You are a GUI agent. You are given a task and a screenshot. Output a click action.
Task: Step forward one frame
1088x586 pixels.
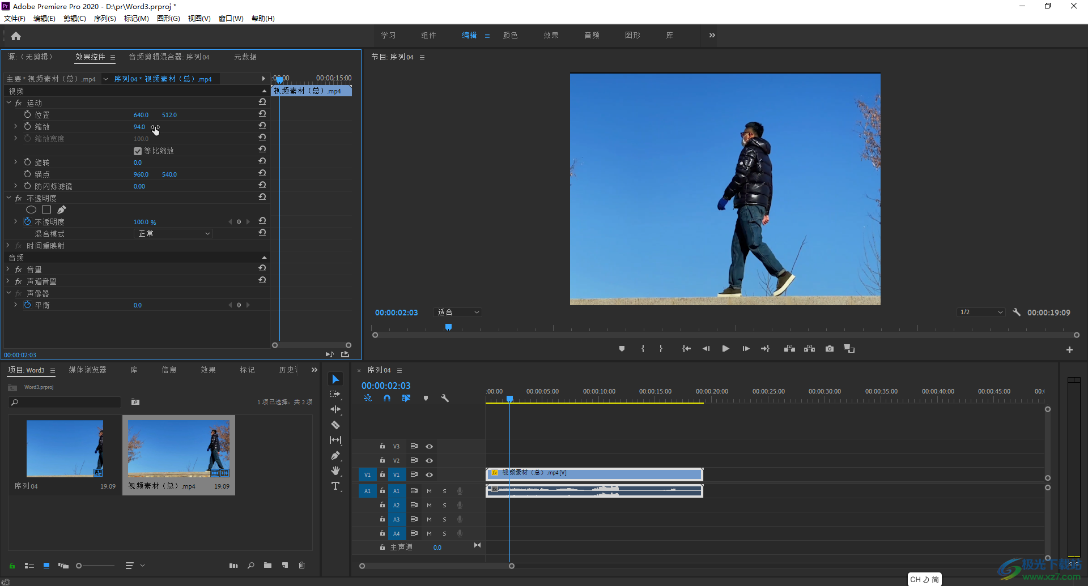(746, 349)
